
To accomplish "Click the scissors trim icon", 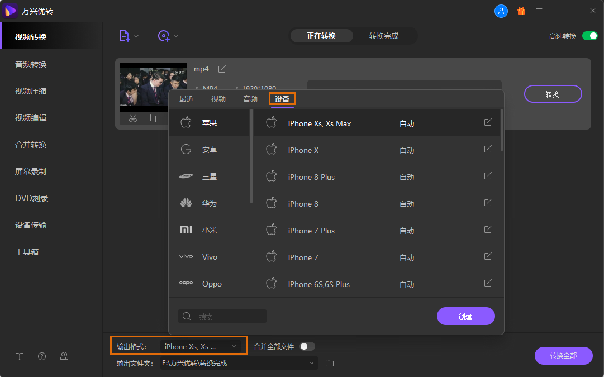I will click(x=133, y=118).
